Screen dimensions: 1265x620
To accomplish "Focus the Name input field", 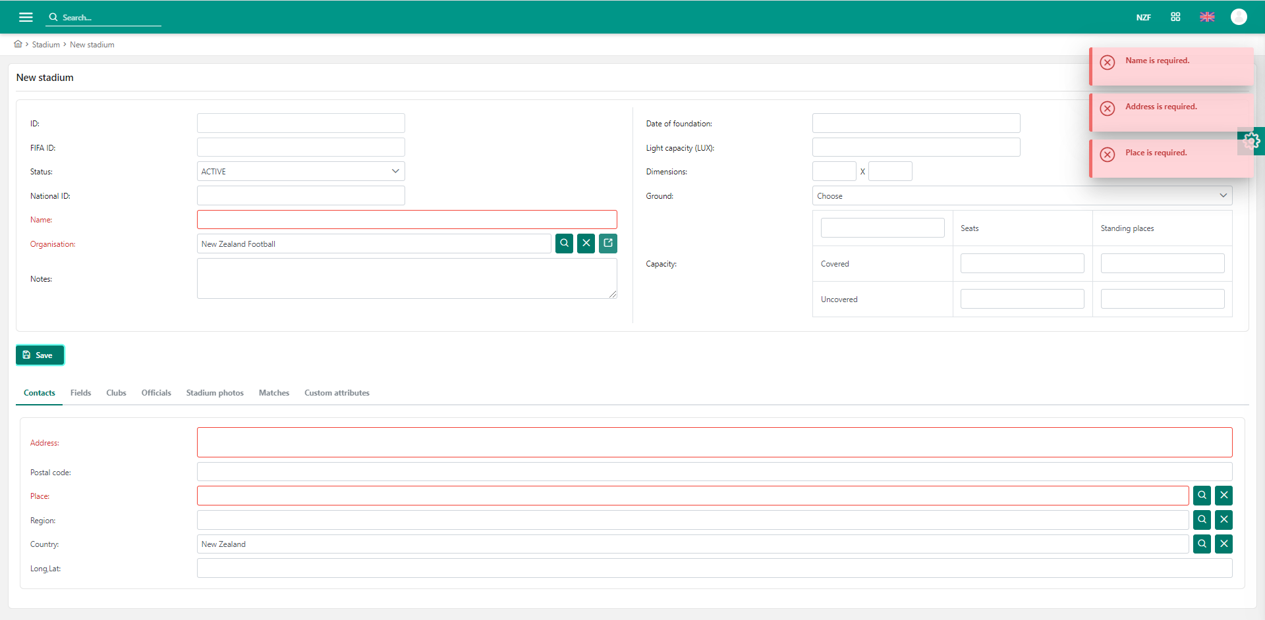I will click(407, 220).
